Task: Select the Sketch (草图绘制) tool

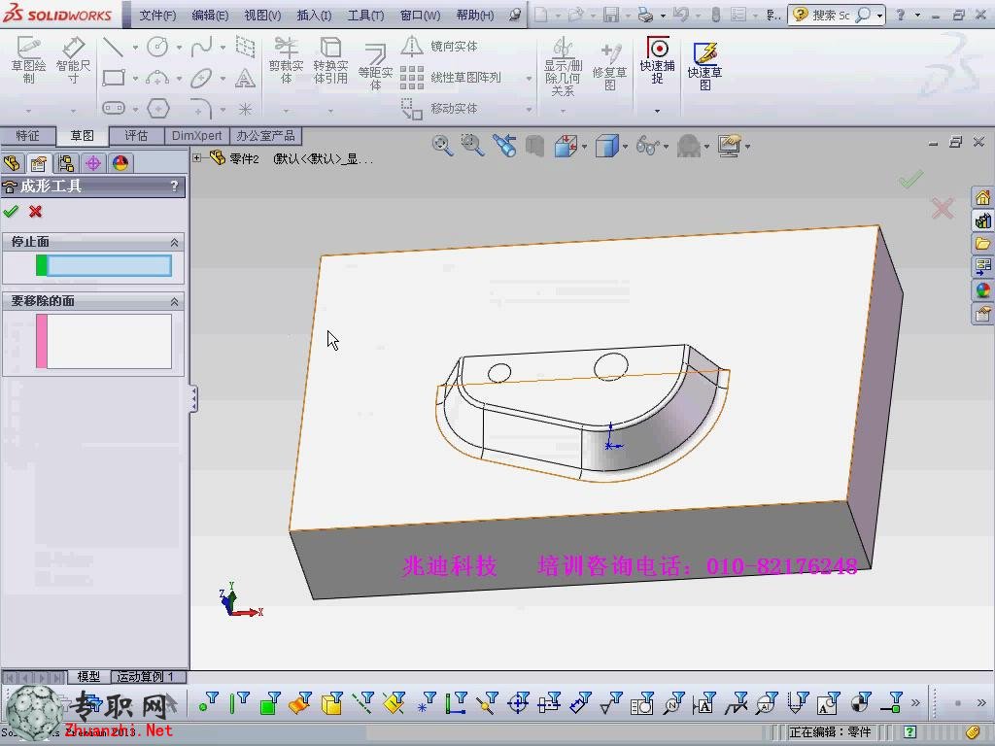Action: (x=28, y=59)
